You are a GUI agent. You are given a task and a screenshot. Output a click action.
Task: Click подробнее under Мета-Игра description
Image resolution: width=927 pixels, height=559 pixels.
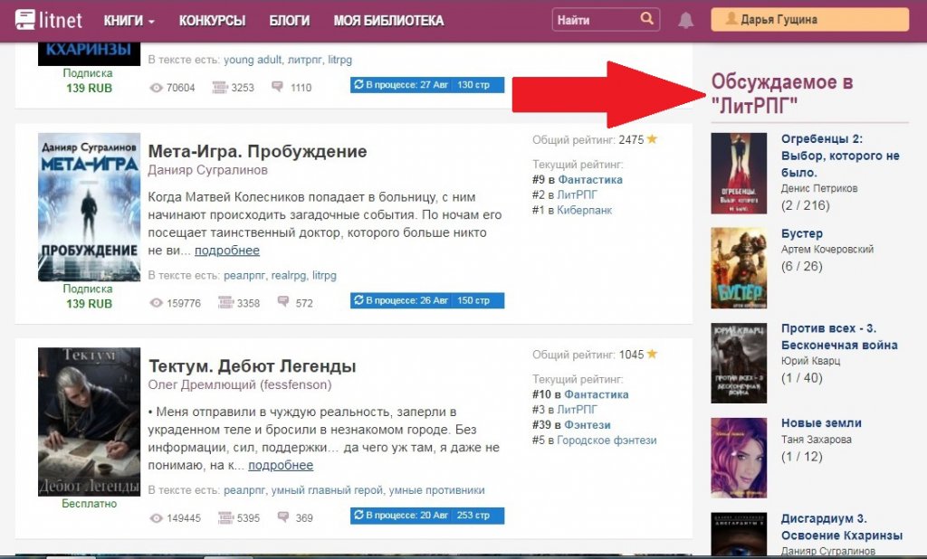(x=227, y=251)
